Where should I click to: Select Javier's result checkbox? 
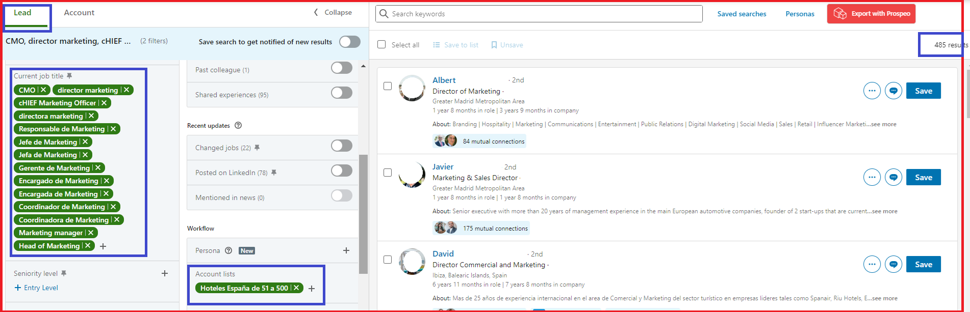click(388, 173)
